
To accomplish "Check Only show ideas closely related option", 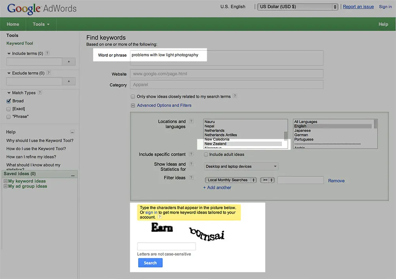I will (133, 97).
